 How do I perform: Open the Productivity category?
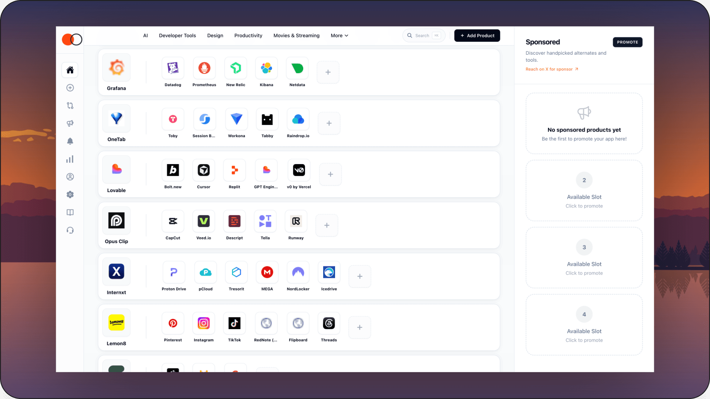tap(248, 35)
